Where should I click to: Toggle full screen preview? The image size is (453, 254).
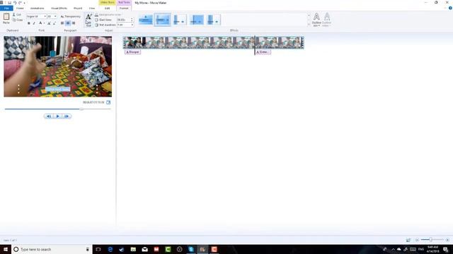[x=108, y=102]
